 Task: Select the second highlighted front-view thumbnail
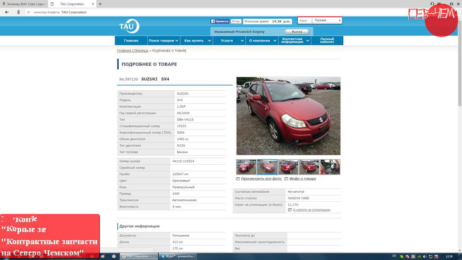pos(267,167)
